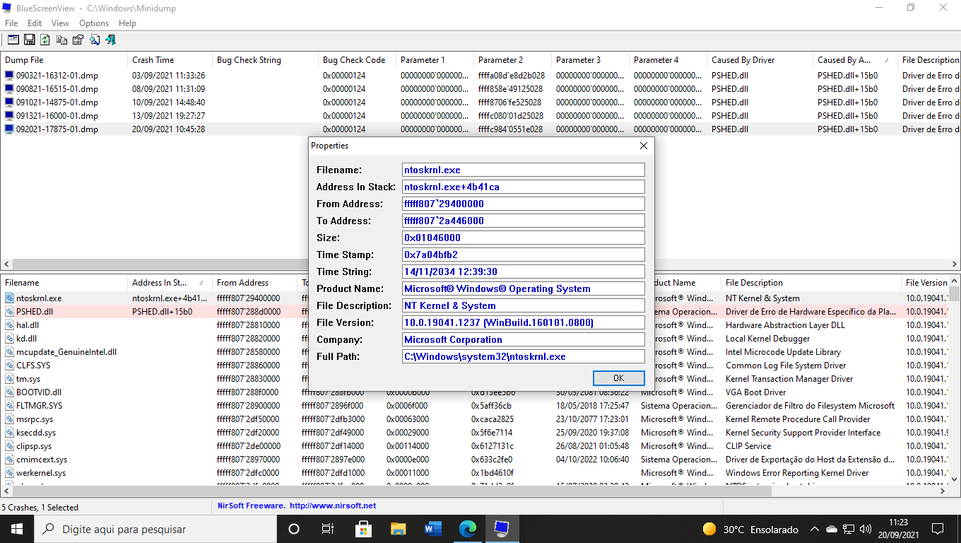Sort by the Crash Time column header
961x543 pixels.
[x=170, y=60]
